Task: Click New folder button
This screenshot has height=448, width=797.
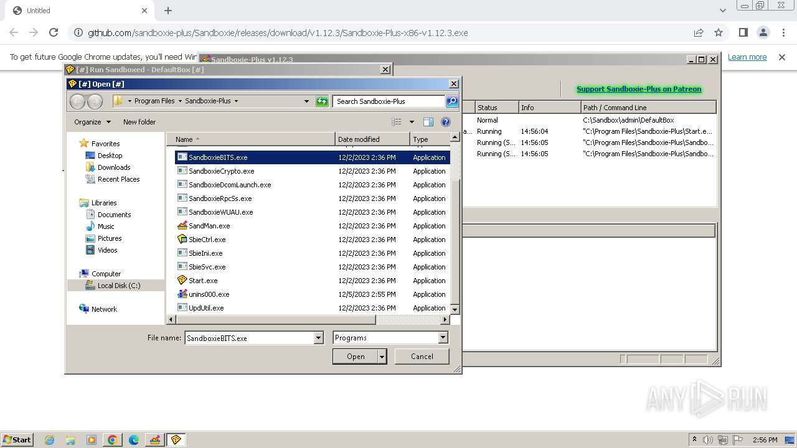Action: point(139,122)
